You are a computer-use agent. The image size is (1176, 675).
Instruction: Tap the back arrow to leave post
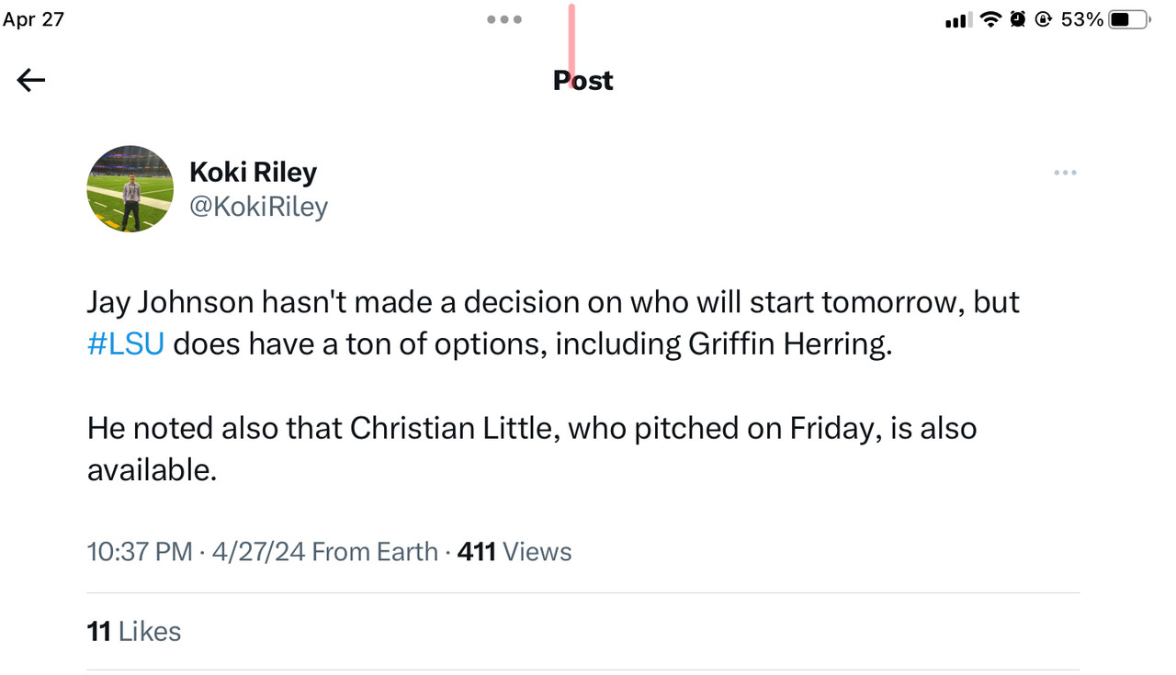pos(31,81)
